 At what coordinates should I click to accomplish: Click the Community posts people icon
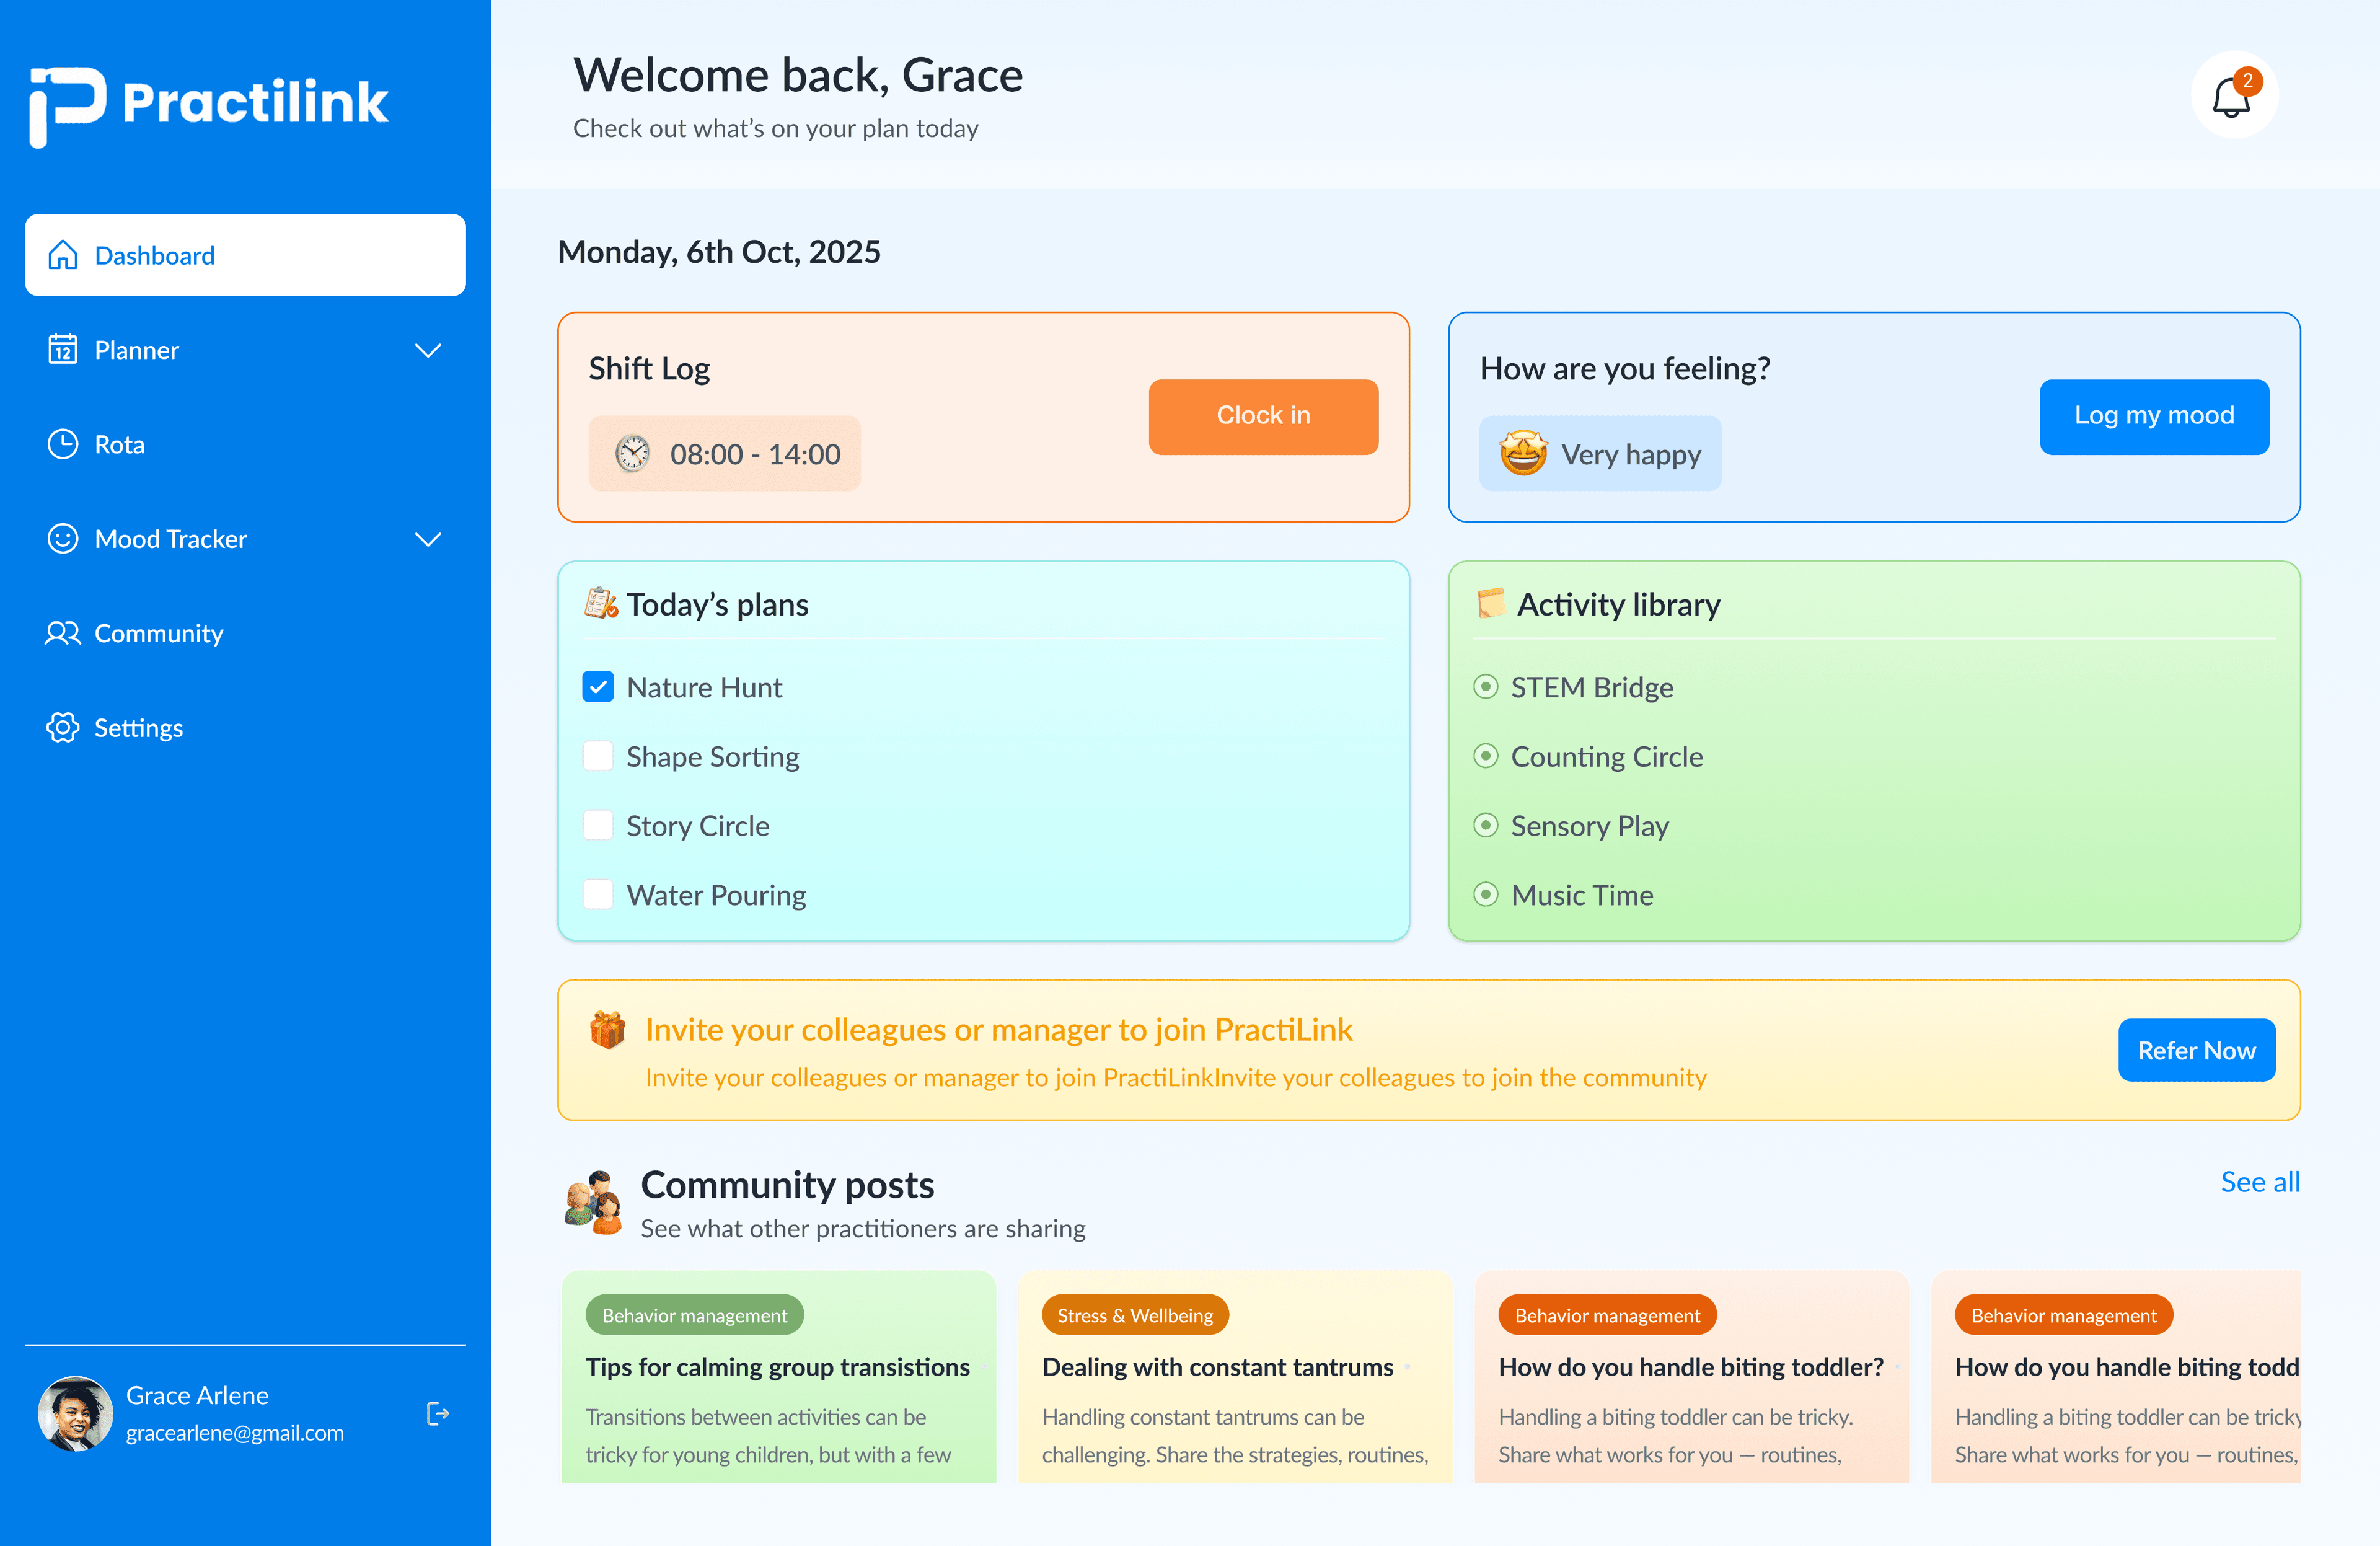coord(593,1202)
